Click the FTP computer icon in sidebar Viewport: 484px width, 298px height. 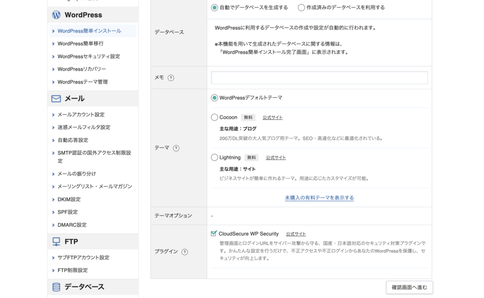tap(56, 241)
